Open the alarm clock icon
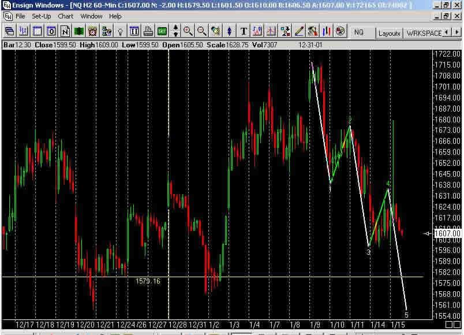The width and height of the screenshot is (464, 335). (92, 31)
